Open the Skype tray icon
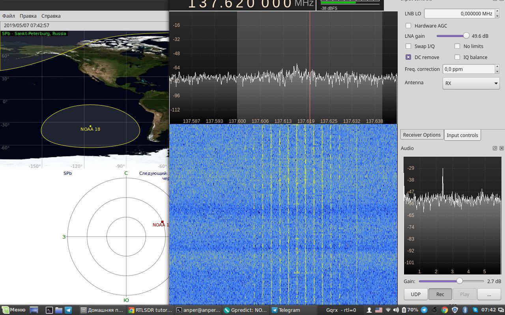Viewport: 505px width, 315px height. pos(475,310)
